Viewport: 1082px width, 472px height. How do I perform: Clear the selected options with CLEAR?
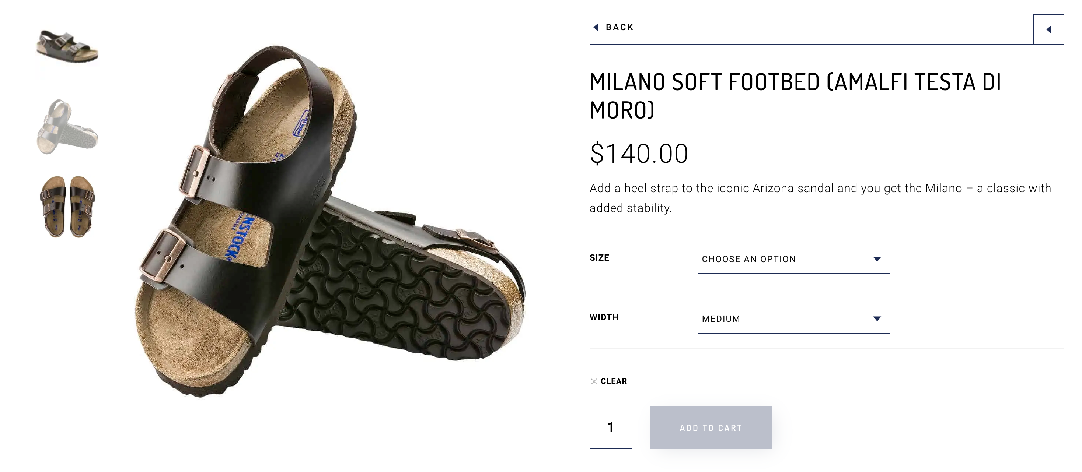[x=614, y=381]
